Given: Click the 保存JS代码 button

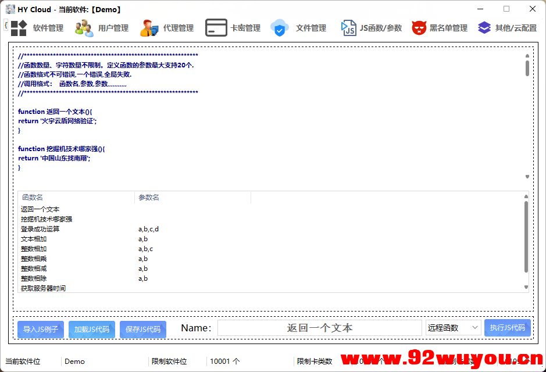Looking at the screenshot, I should (x=142, y=330).
